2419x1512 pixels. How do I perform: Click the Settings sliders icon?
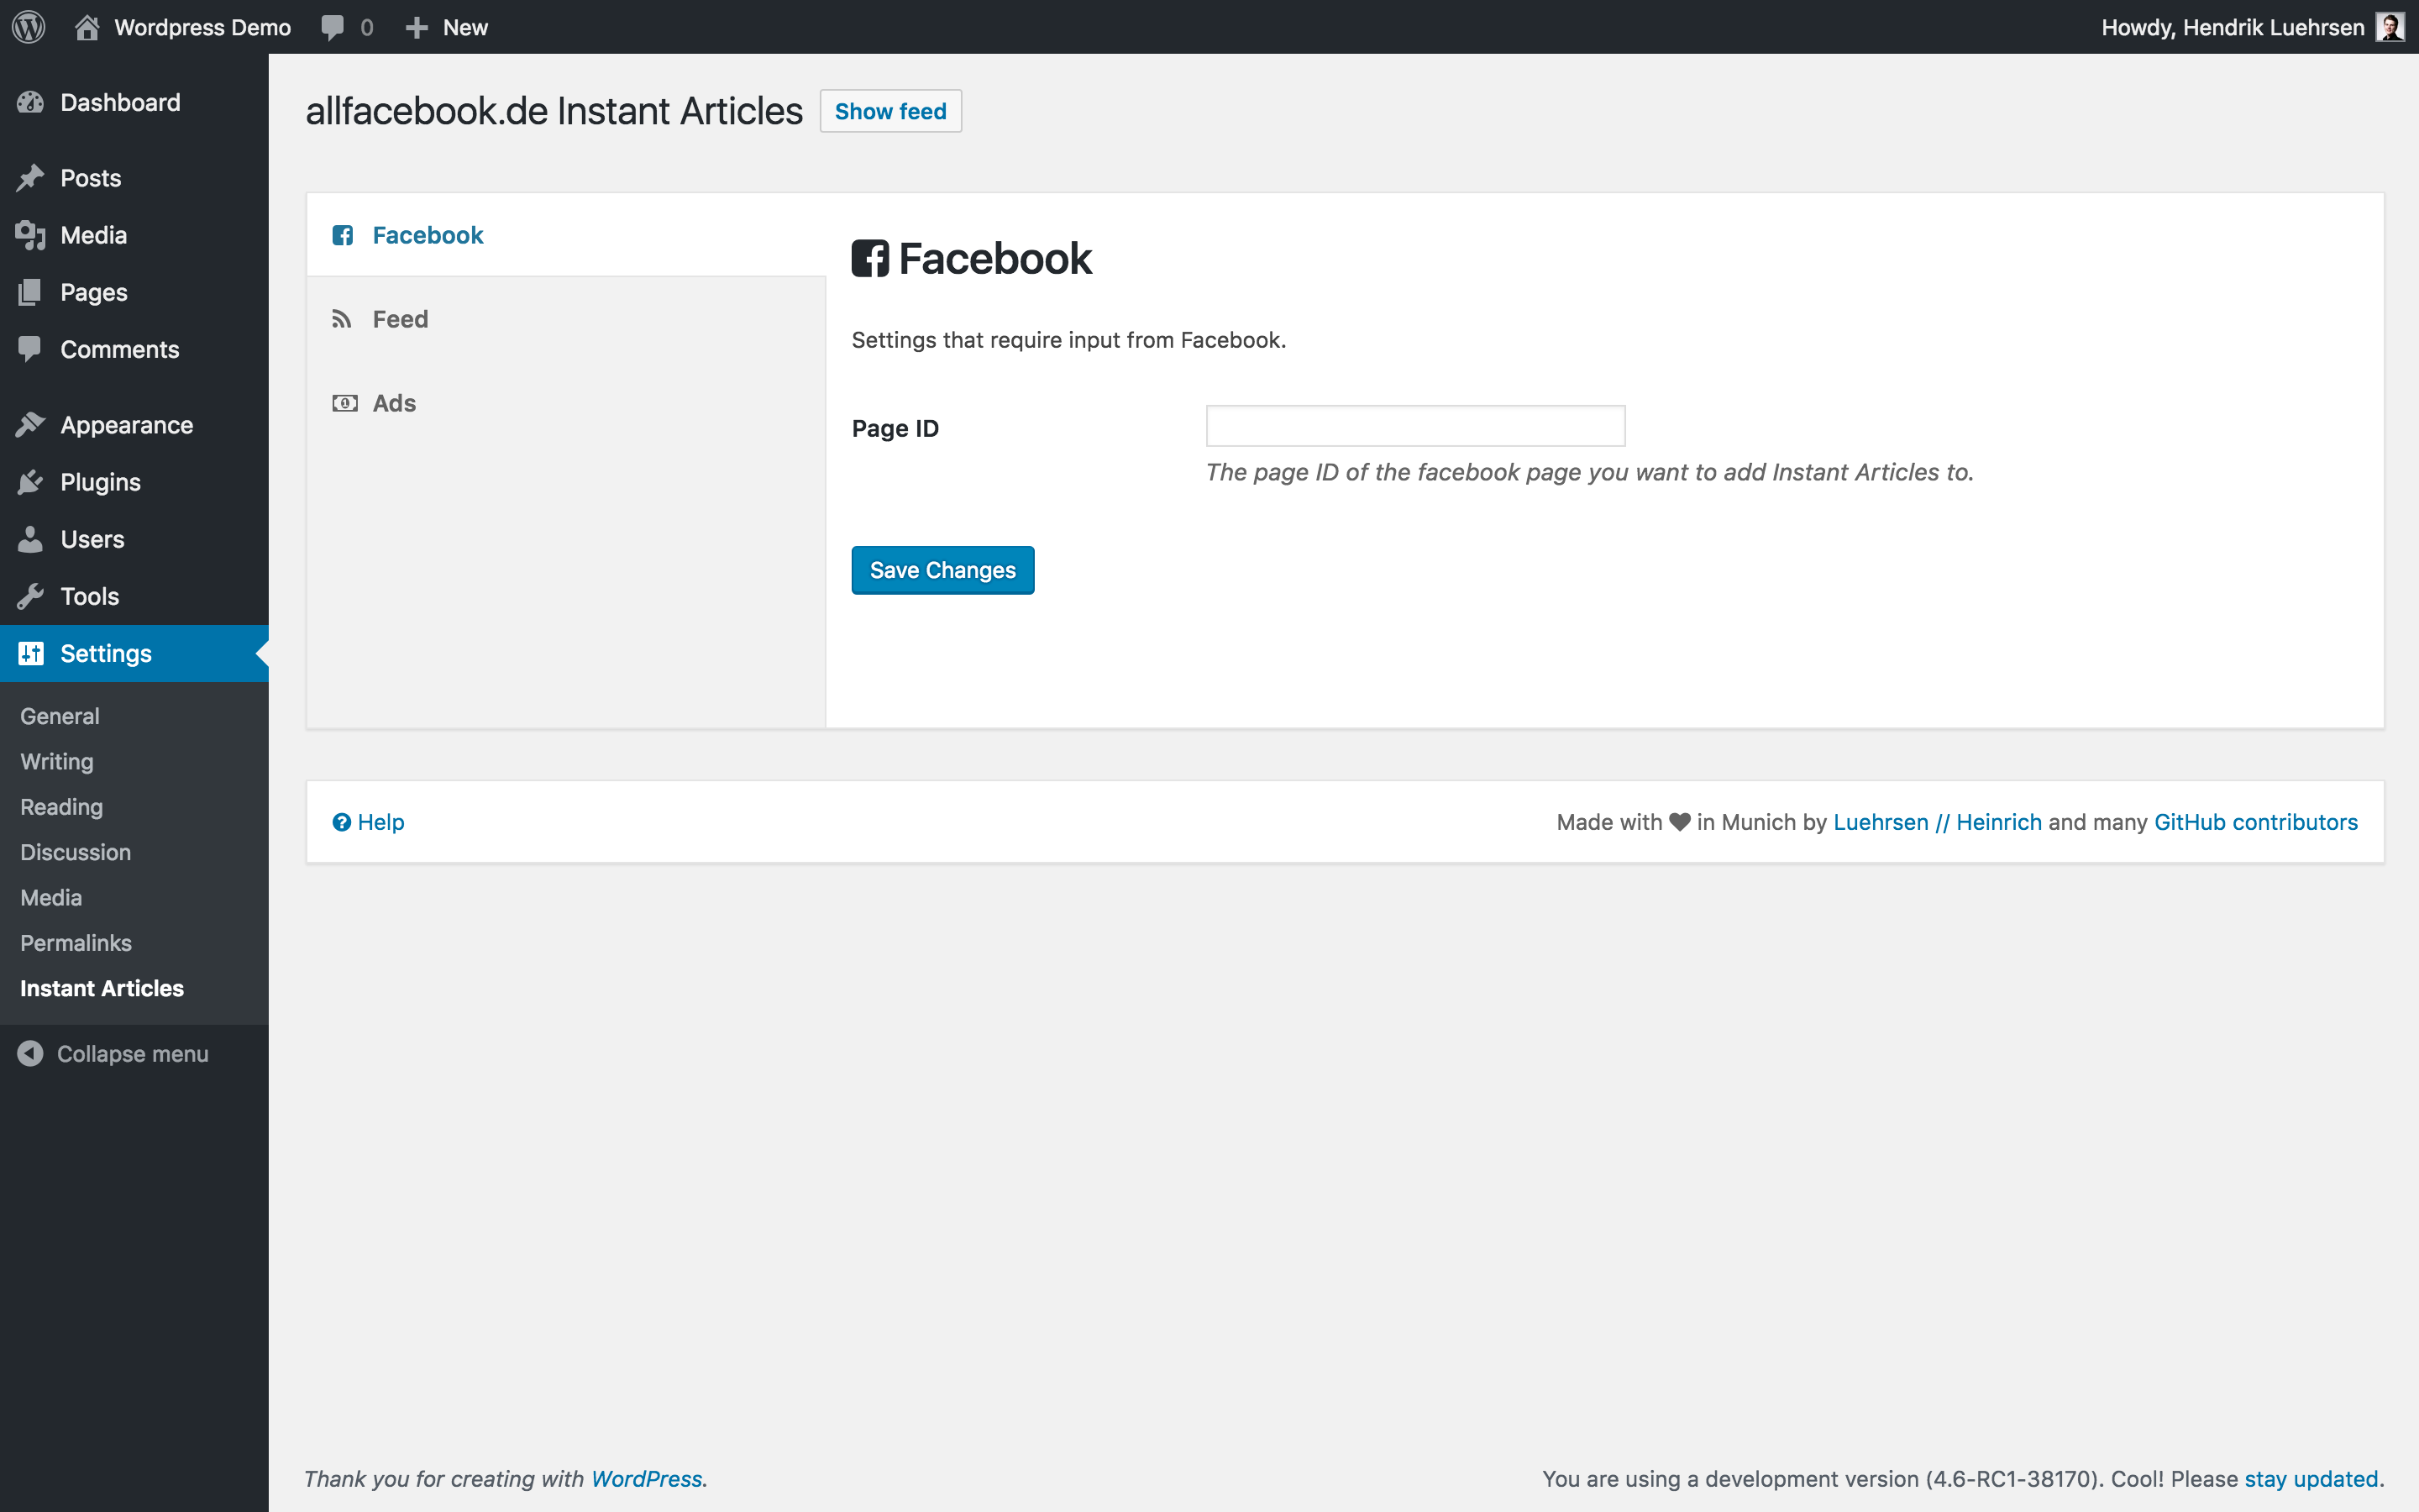30,653
